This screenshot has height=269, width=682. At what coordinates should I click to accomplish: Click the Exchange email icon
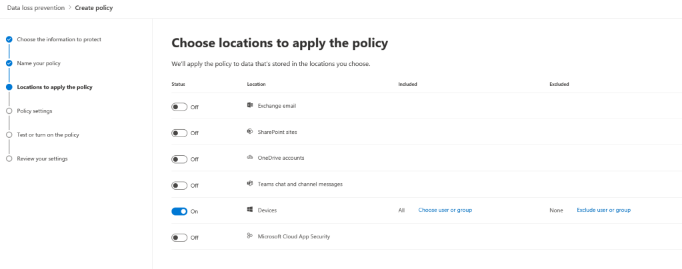pyautogui.click(x=249, y=106)
